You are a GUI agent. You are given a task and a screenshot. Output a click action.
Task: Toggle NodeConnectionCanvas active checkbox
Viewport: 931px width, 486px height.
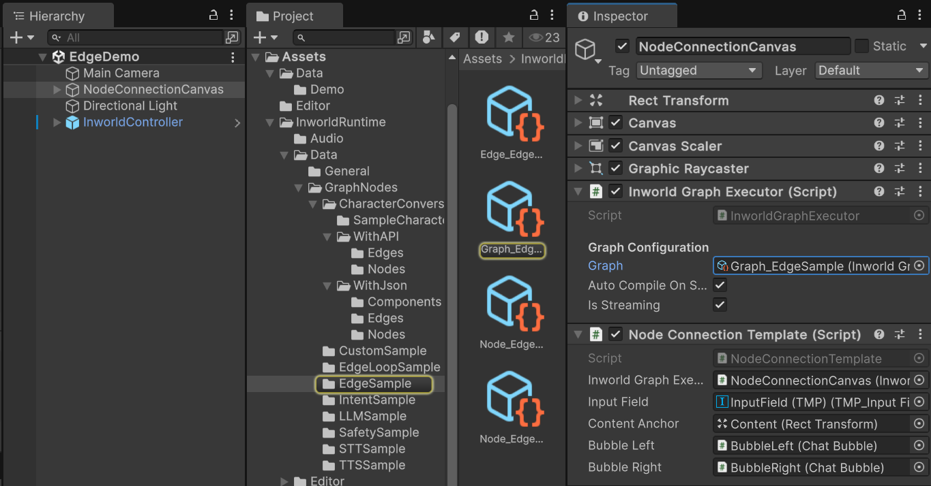pyautogui.click(x=622, y=46)
